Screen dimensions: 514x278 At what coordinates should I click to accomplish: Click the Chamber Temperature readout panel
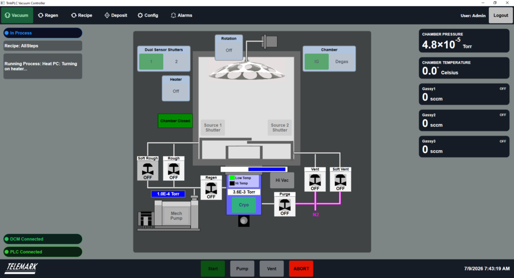pos(464,68)
